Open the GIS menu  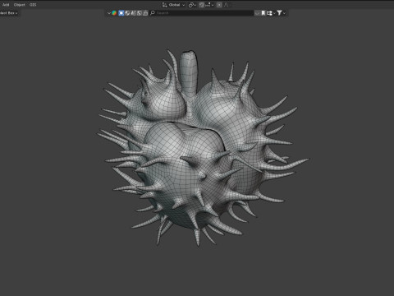click(33, 5)
